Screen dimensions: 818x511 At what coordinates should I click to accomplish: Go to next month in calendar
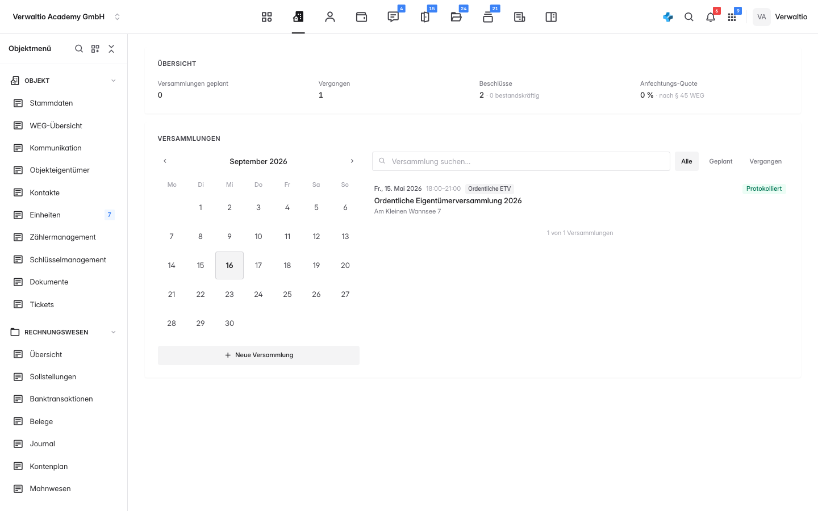click(352, 161)
